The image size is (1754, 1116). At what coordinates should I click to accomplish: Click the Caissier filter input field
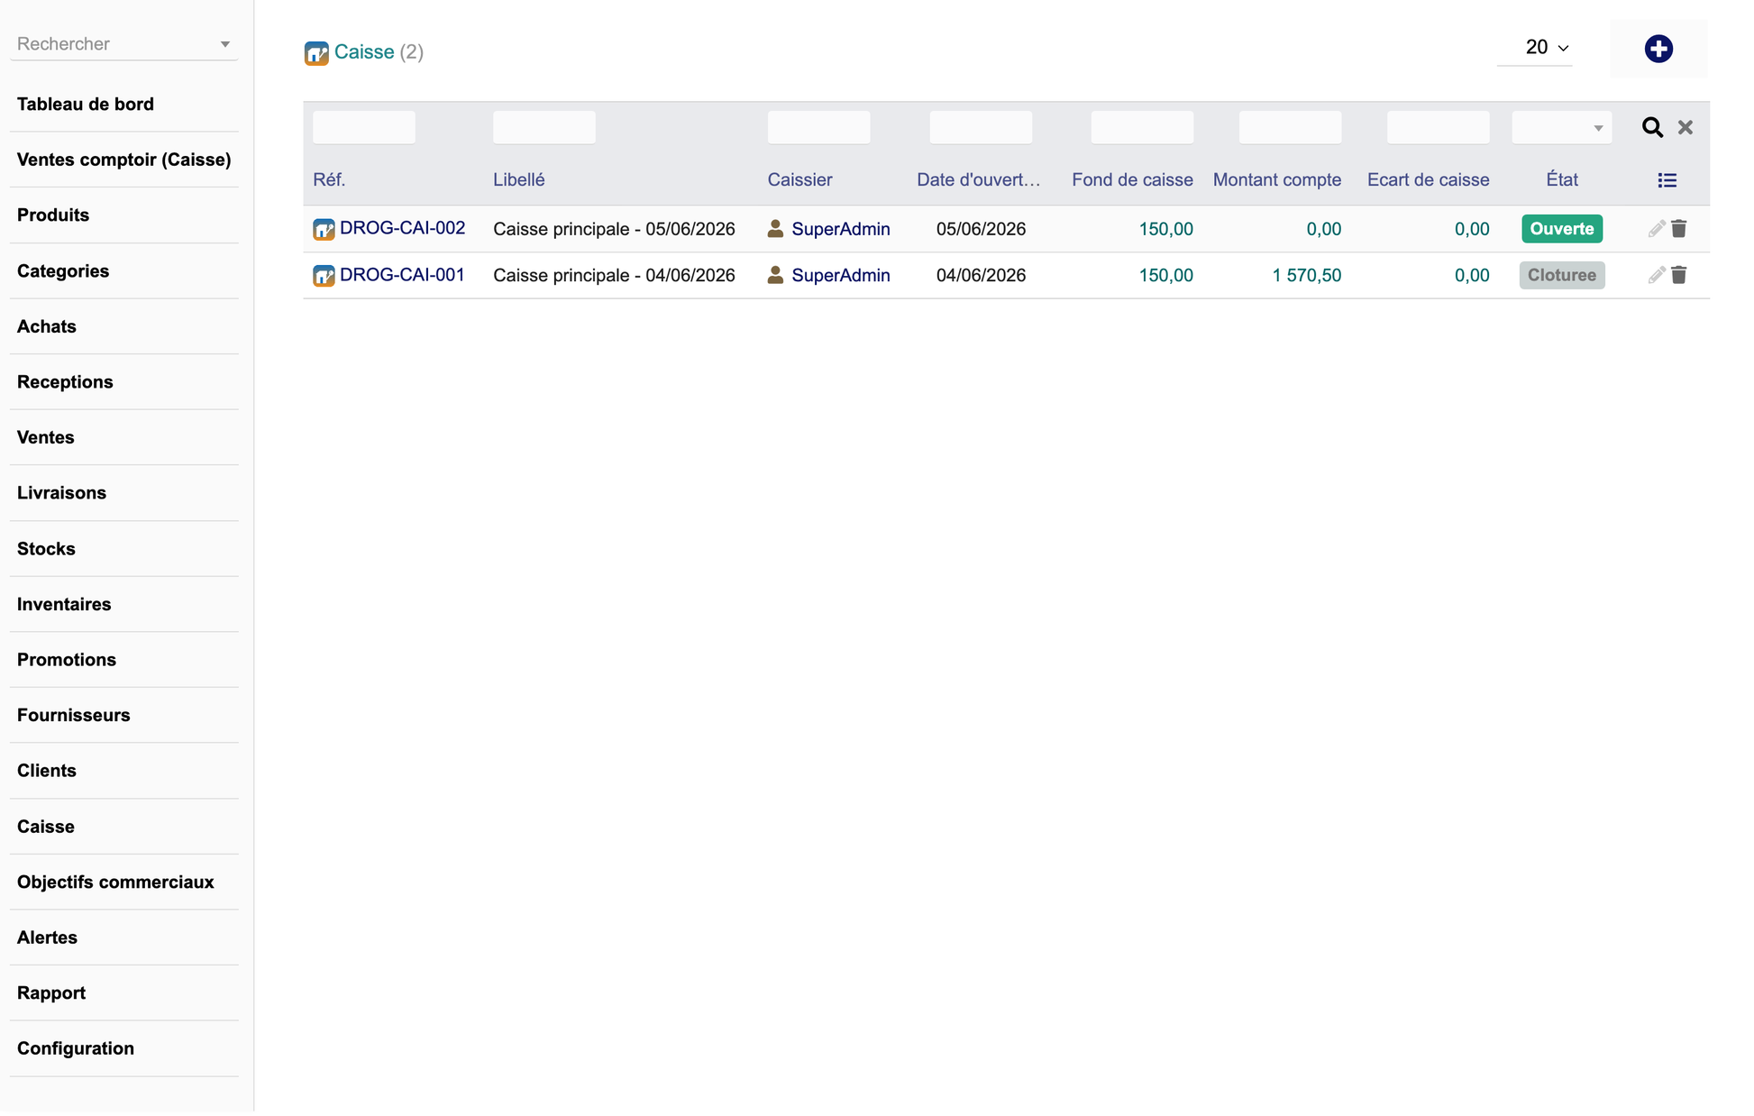pyautogui.click(x=818, y=127)
